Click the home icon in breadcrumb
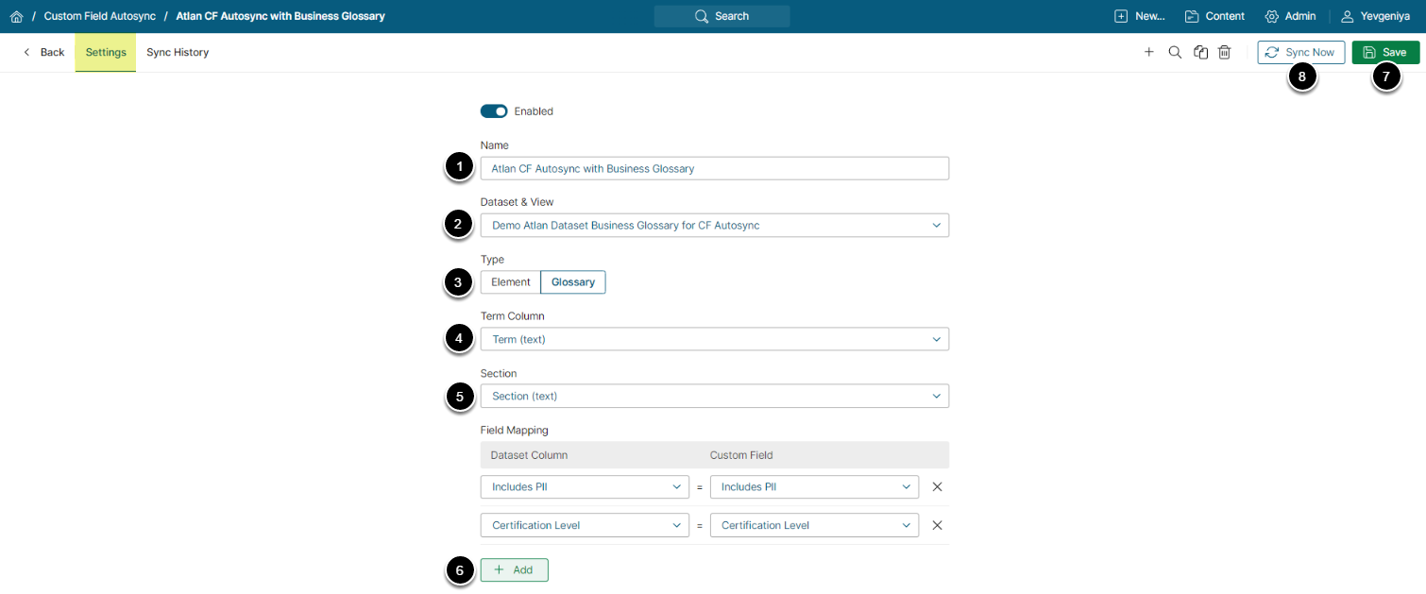1426x594 pixels. (x=16, y=16)
